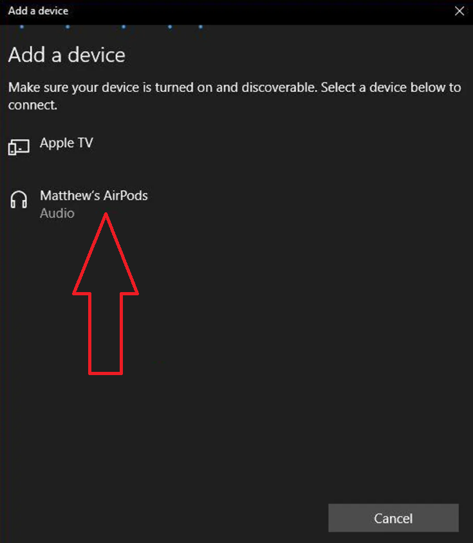This screenshot has width=473, height=543.
Task: Click the large Add a device heading
Action: tap(67, 55)
